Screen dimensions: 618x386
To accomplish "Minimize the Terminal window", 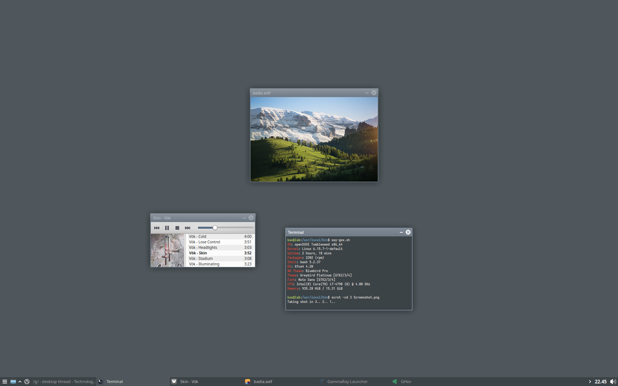I will coord(401,232).
